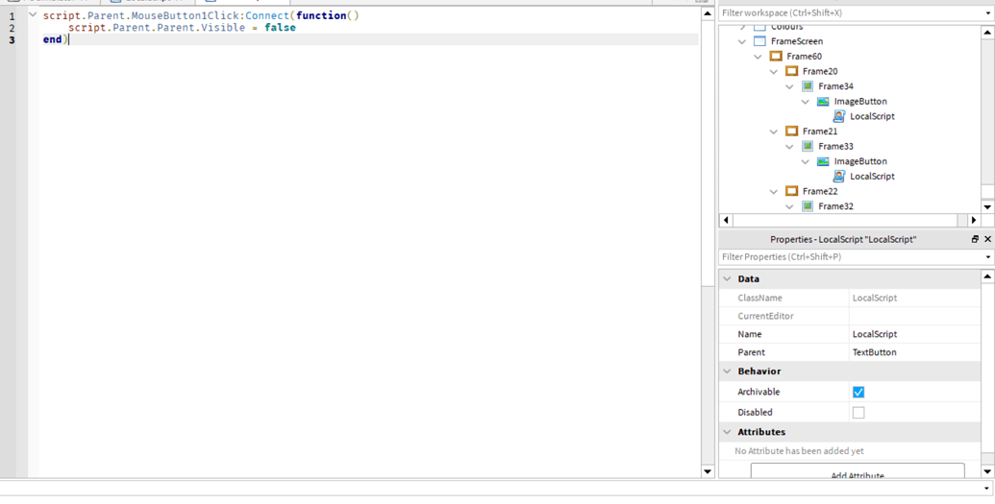The image size is (995, 504).
Task: Collapse the ImageButton node under Frame34
Action: [806, 102]
